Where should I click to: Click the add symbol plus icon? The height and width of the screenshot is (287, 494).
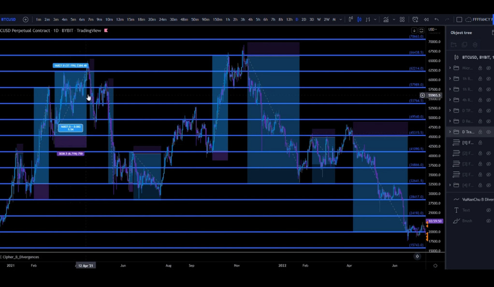click(x=26, y=19)
